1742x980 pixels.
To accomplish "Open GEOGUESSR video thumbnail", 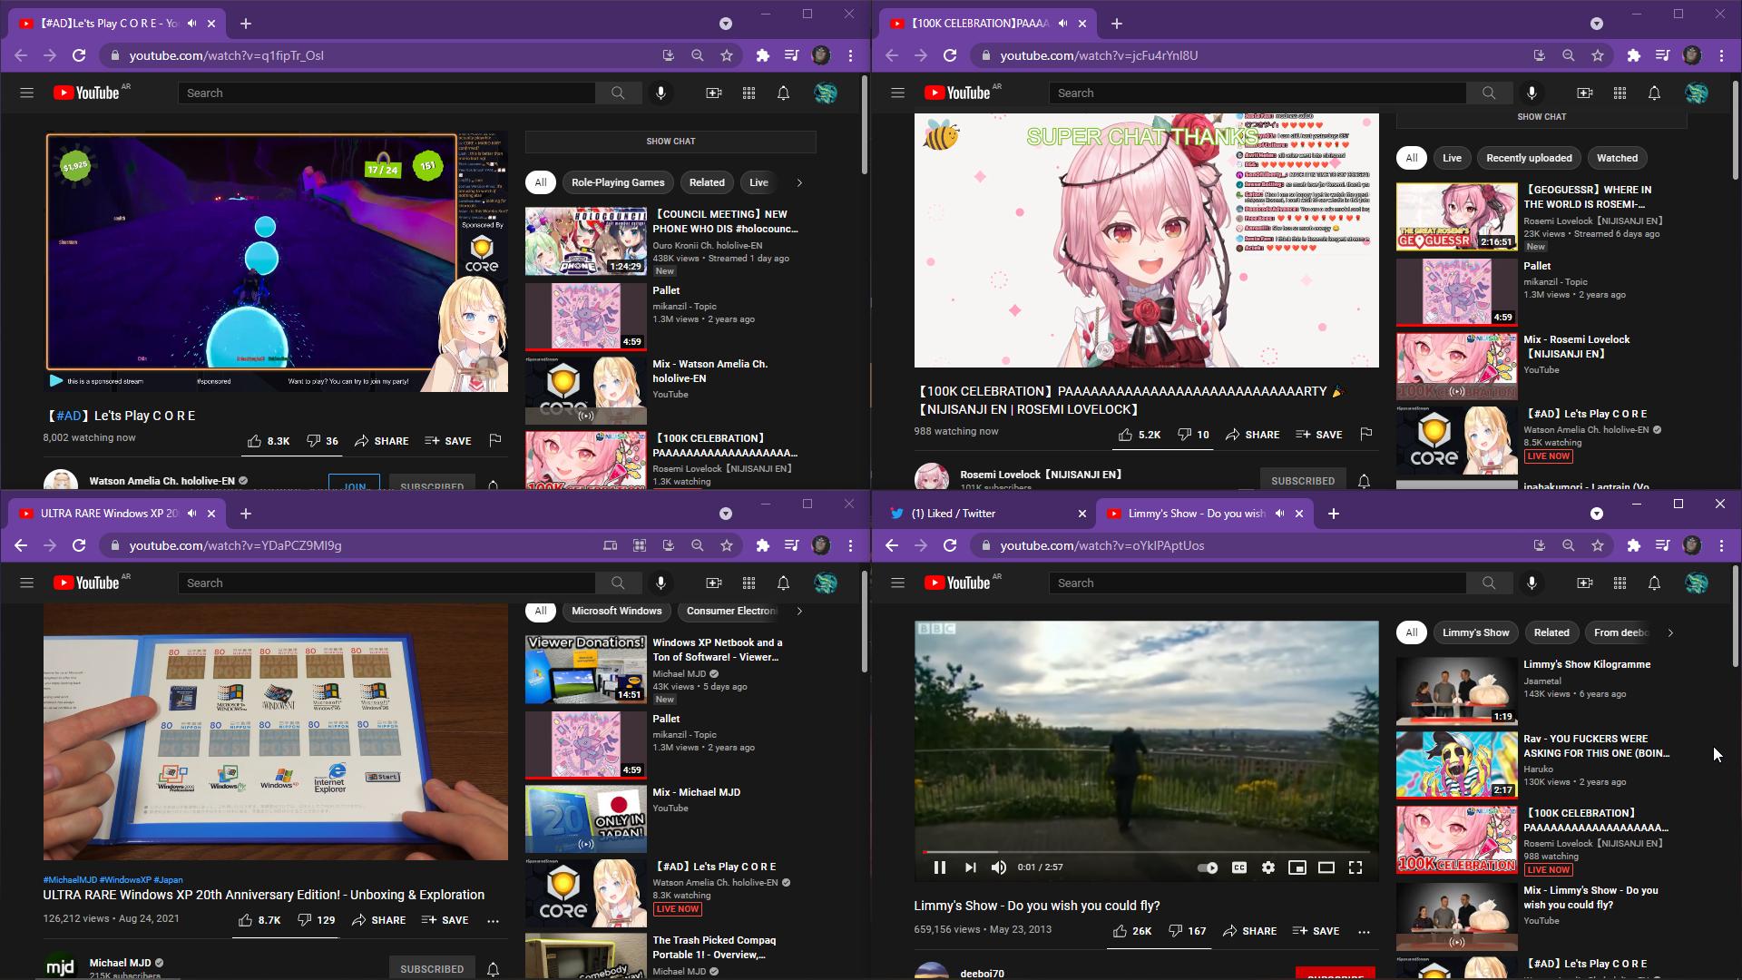I will 1456,217.
